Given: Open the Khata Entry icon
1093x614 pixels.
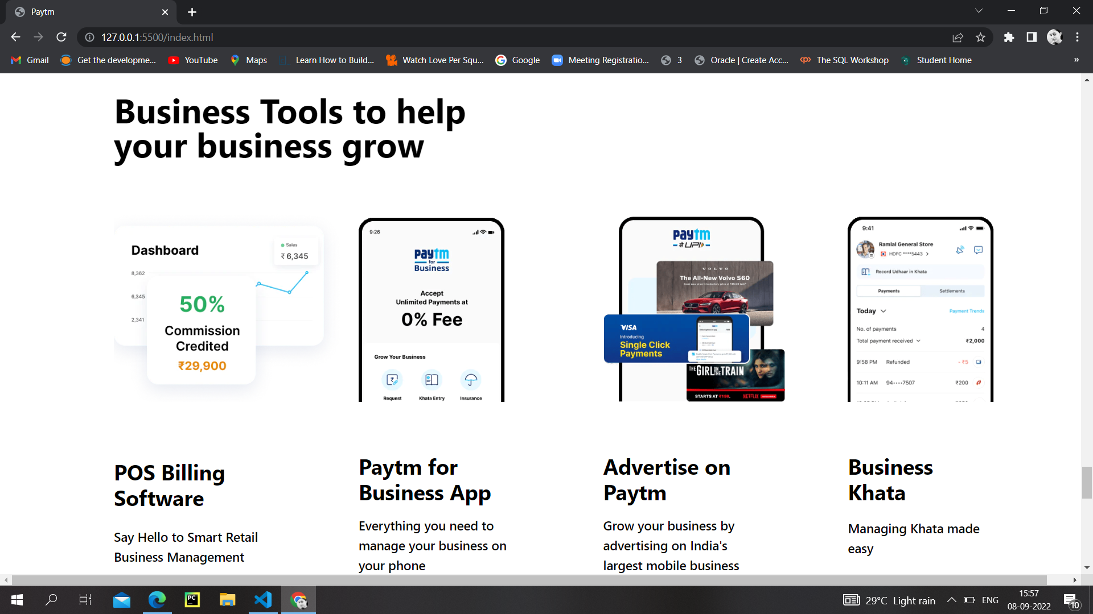Looking at the screenshot, I should [x=432, y=379].
